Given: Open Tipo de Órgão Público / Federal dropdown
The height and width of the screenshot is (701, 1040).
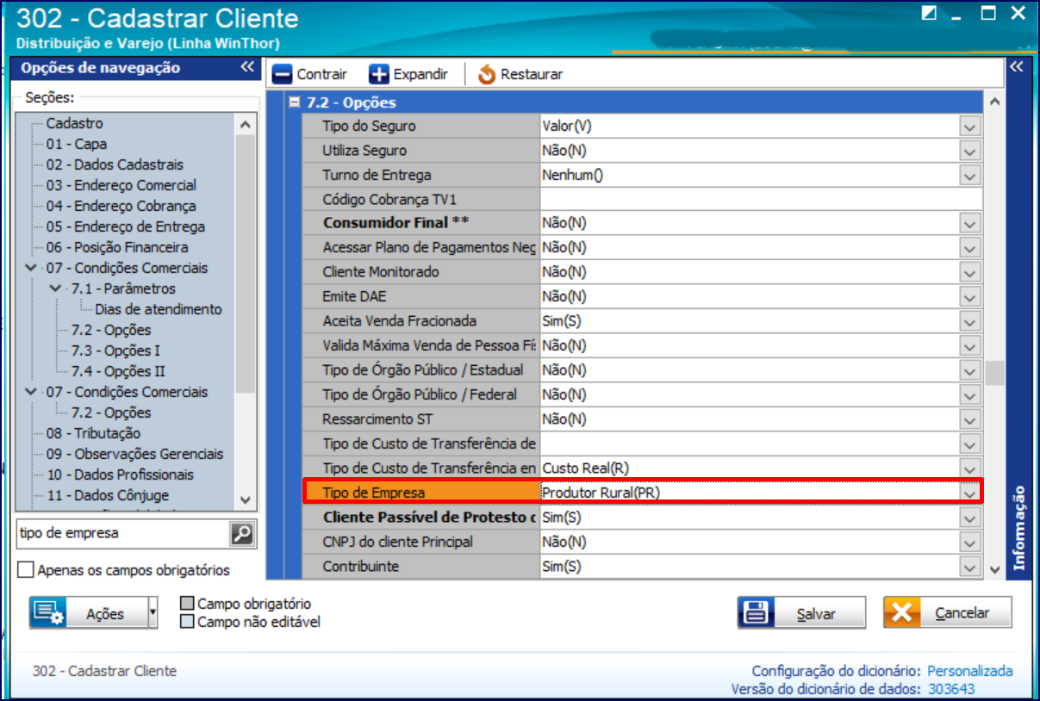Looking at the screenshot, I should [971, 394].
